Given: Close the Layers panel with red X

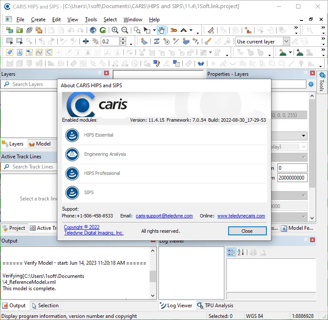Looking at the screenshot, I should [107, 73].
